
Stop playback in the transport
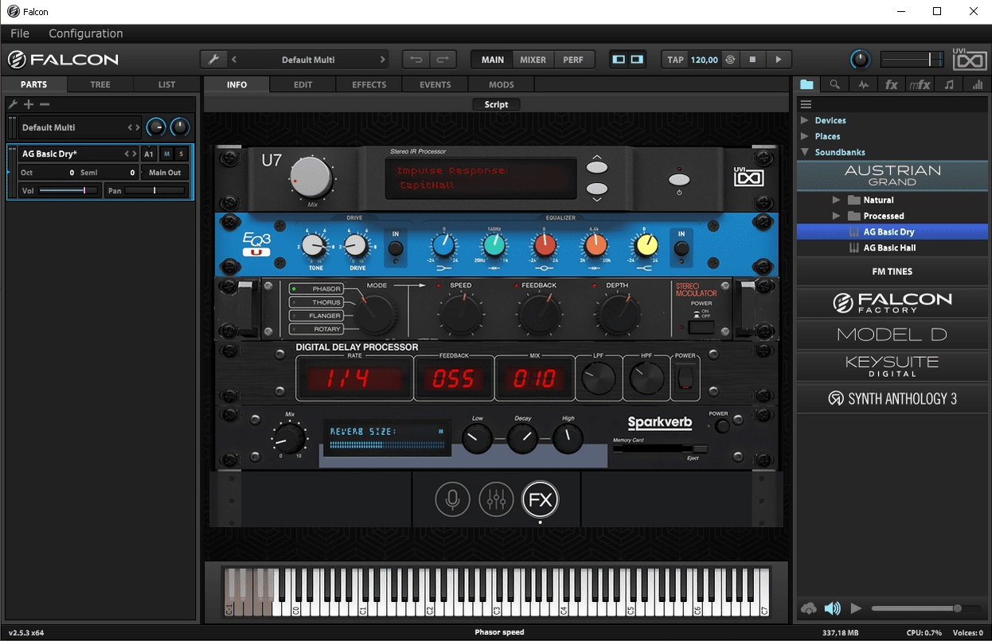point(752,60)
